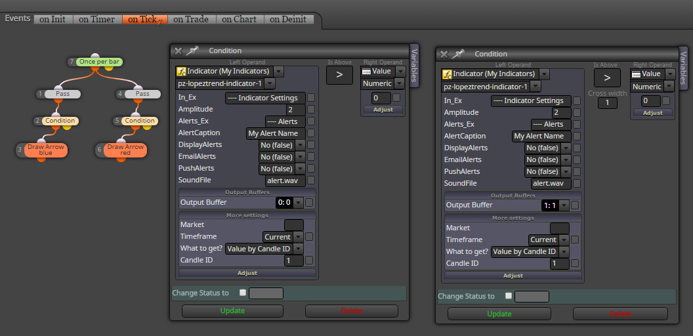Open the DisplayAlerts dropdown in left panel
The width and height of the screenshot is (693, 336).
(x=300, y=145)
